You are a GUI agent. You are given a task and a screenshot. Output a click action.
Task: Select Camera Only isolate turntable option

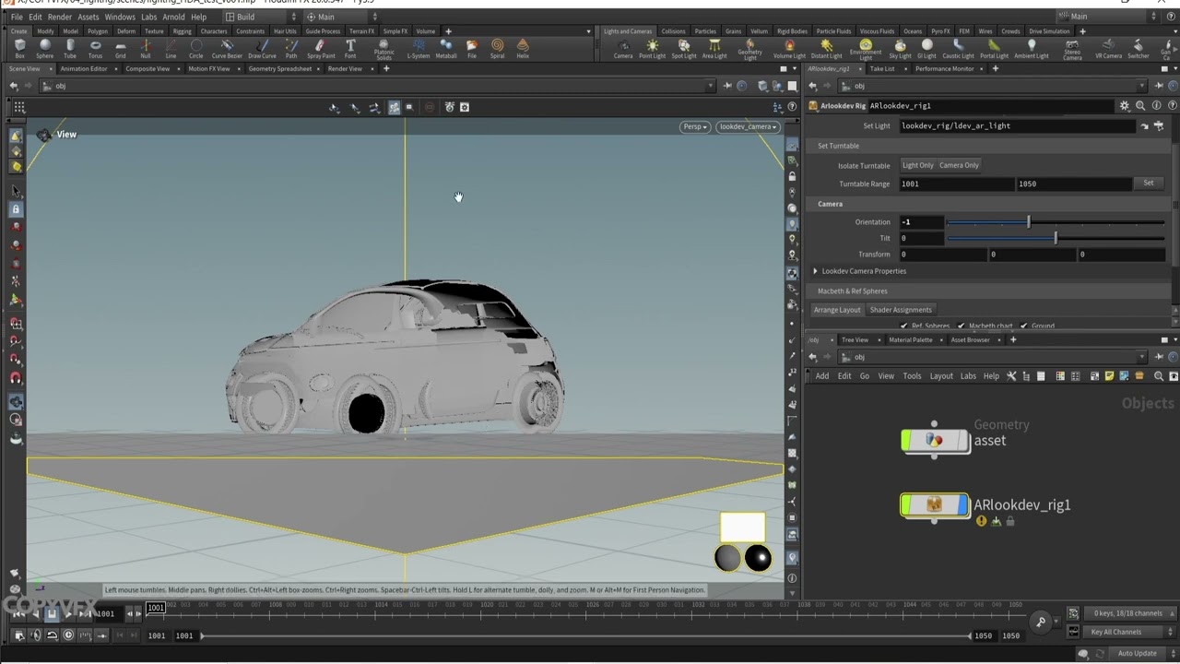959,165
